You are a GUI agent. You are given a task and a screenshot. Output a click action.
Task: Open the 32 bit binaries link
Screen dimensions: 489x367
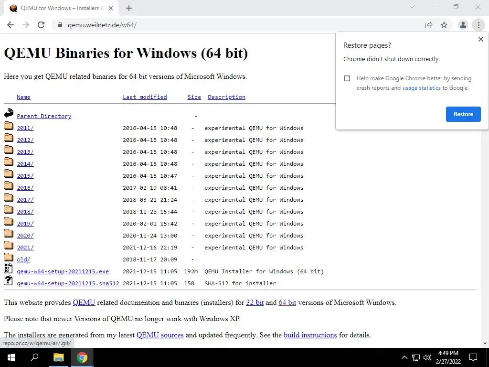click(255, 302)
